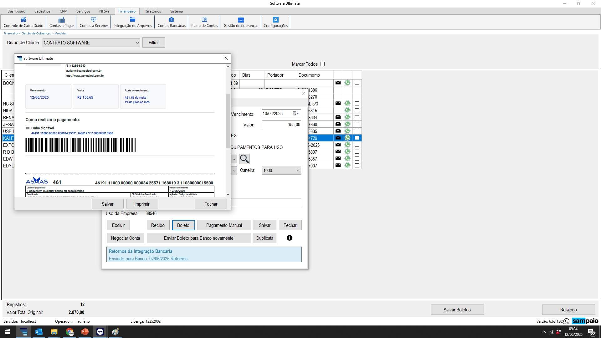
Task: Click the Salvar Boletos button
Action: (x=457, y=310)
